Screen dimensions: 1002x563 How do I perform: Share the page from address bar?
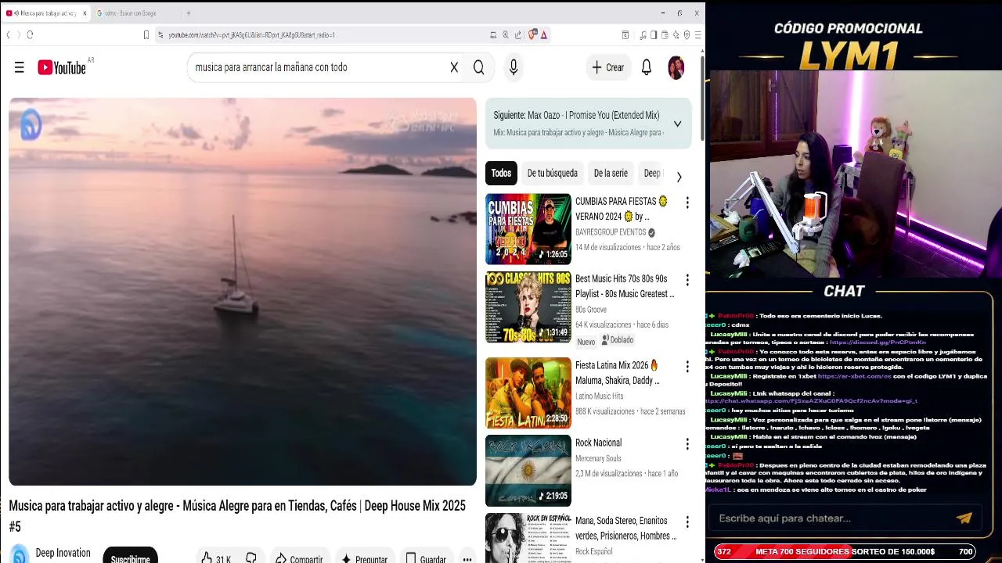pos(518,34)
